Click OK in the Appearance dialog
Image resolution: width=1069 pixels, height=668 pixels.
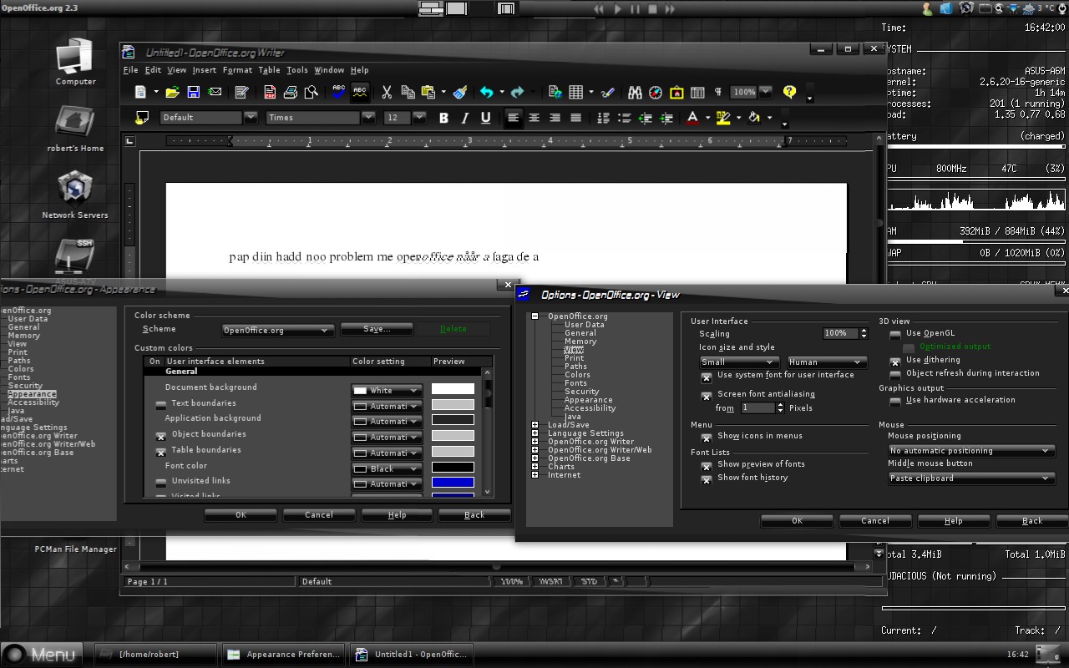point(241,515)
